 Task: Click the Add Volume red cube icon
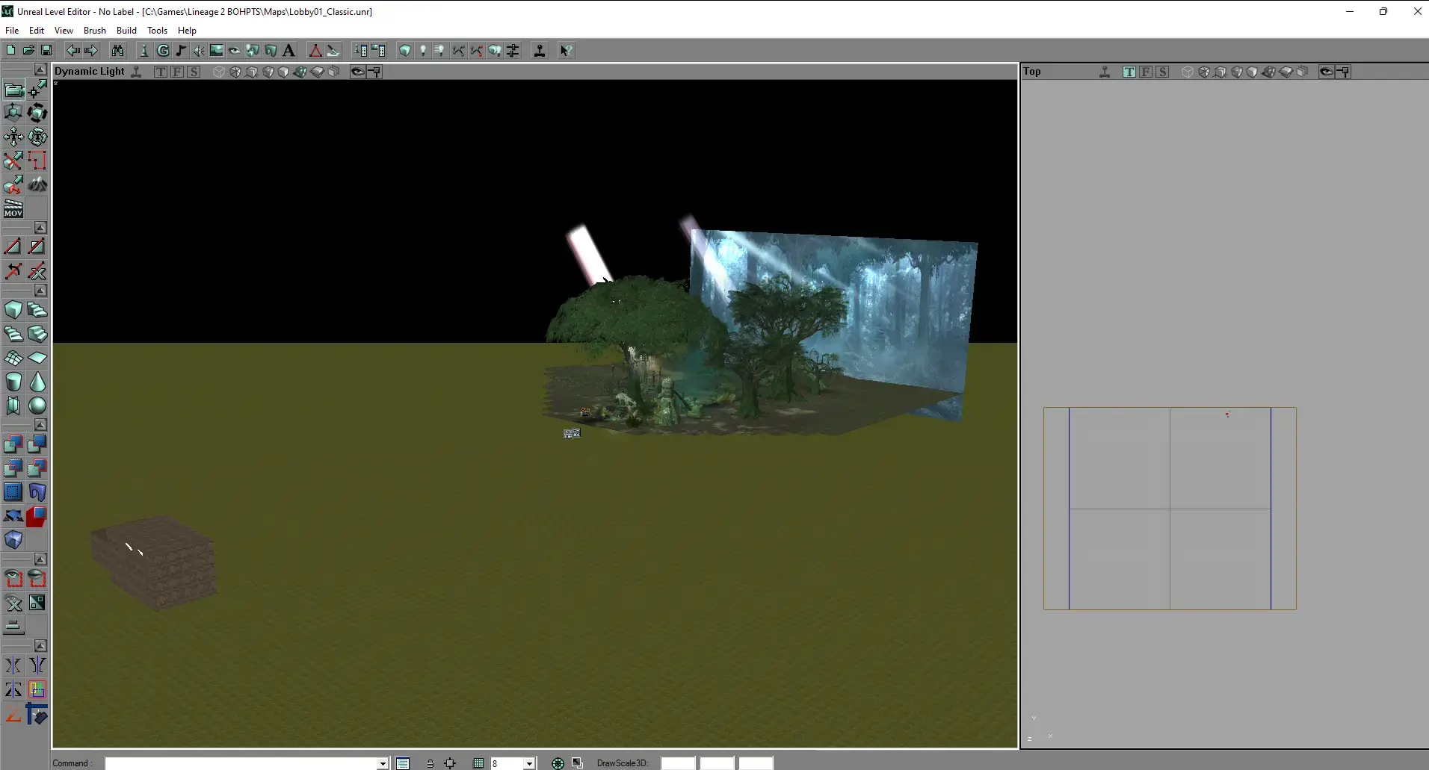(37, 516)
